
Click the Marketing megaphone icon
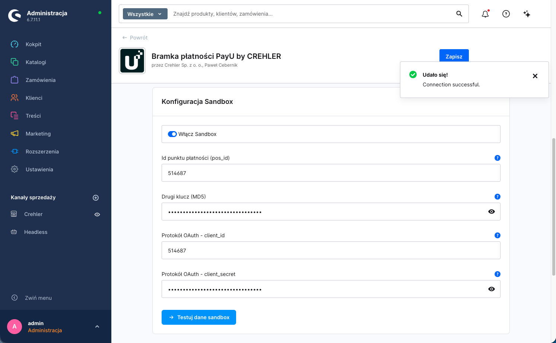15,133
